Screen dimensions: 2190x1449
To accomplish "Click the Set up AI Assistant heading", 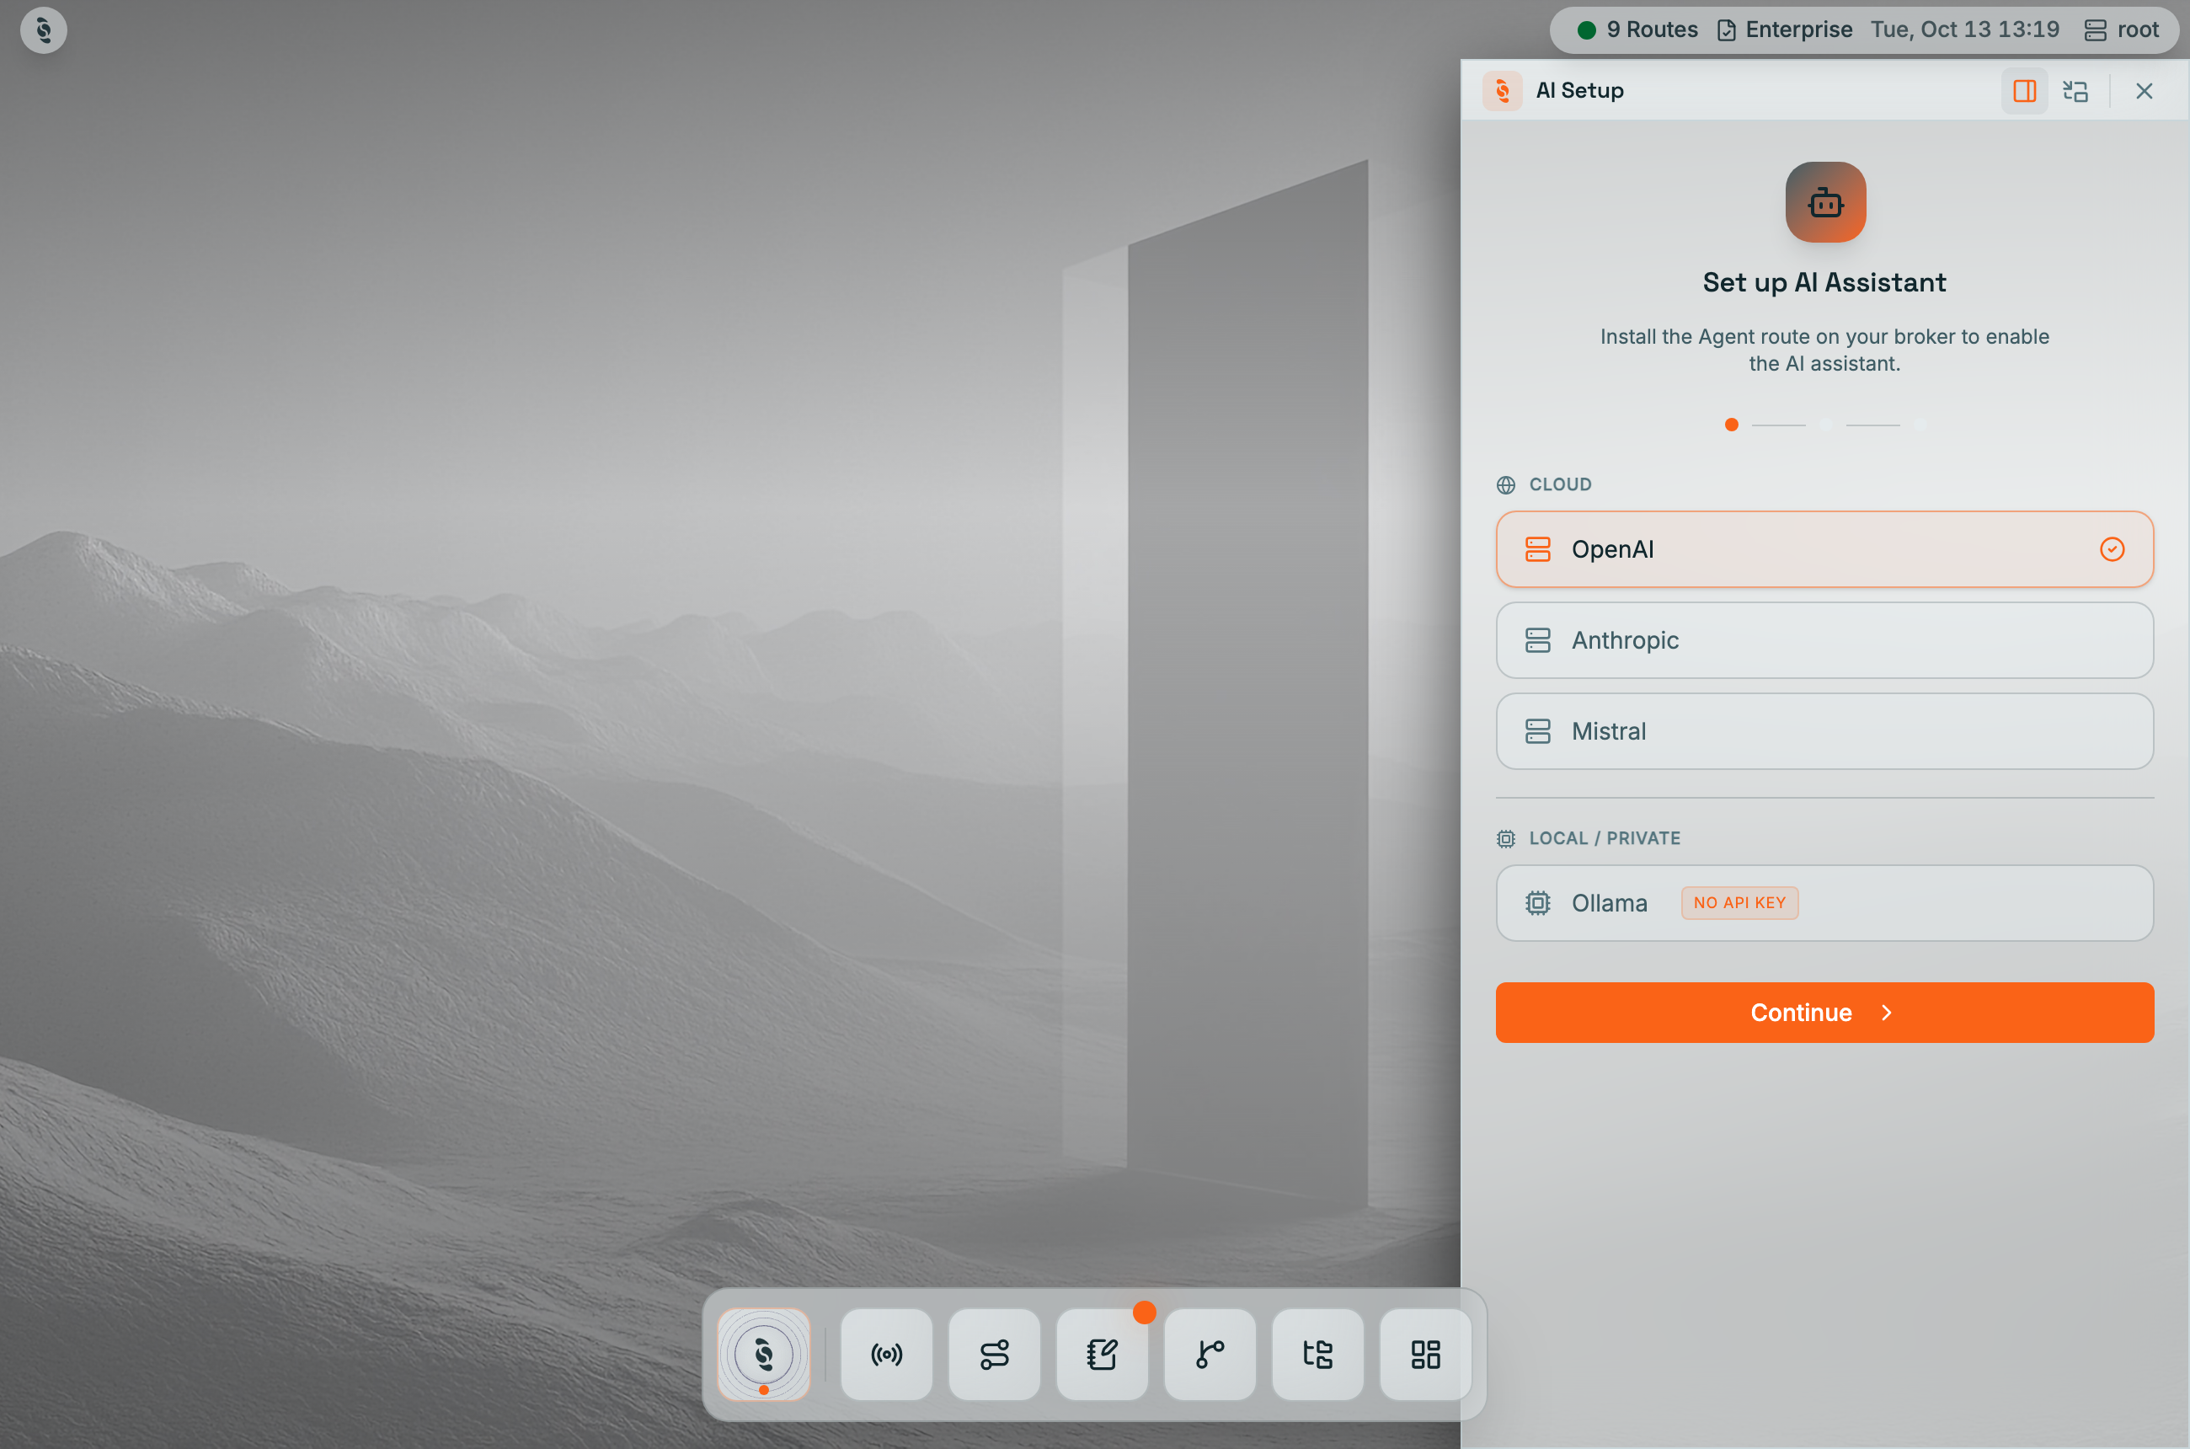I will 1824,283.
